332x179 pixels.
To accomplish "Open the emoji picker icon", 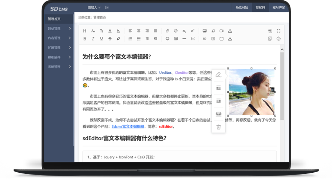I will point(167,39).
